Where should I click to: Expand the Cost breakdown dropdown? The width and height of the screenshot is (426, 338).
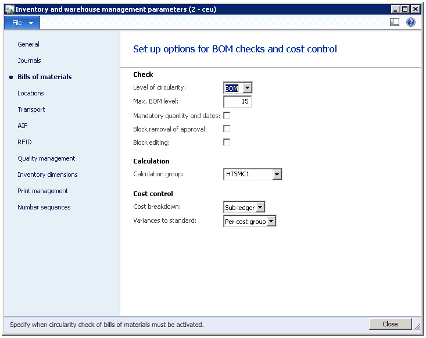point(260,208)
